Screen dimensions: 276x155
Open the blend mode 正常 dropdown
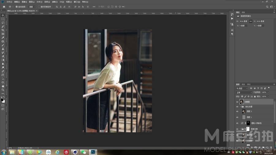pyautogui.click(x=244, y=93)
